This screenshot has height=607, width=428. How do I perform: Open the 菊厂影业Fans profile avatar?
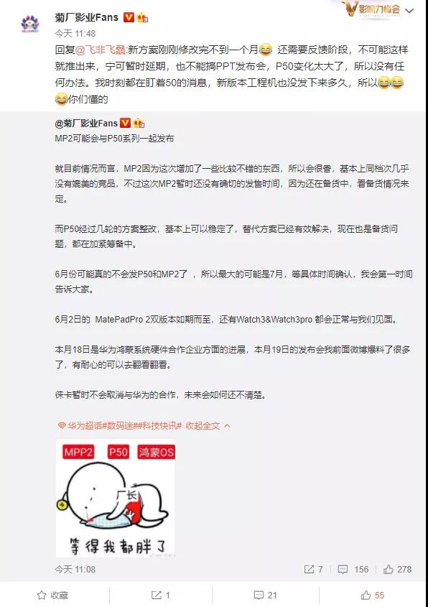29,24
